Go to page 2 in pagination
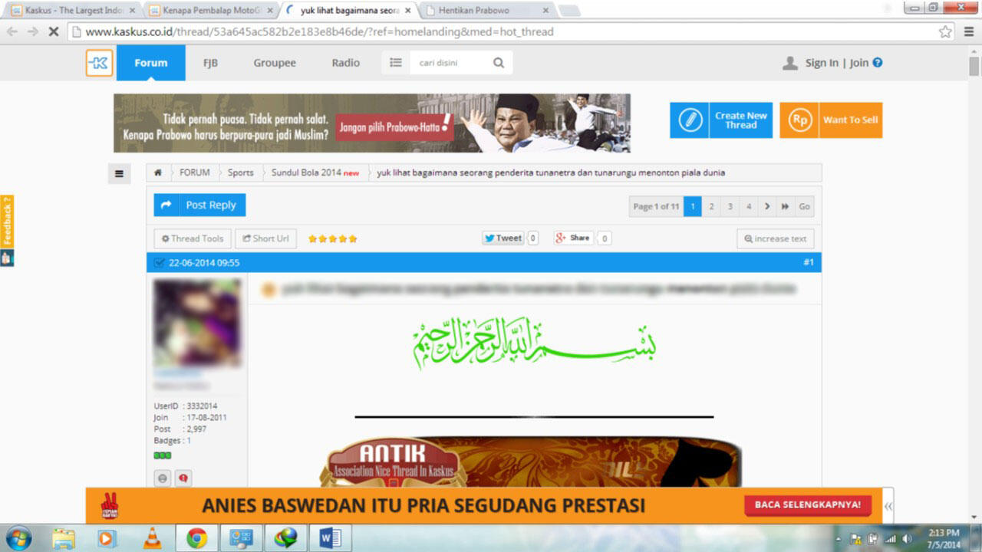982x552 pixels. click(x=711, y=206)
